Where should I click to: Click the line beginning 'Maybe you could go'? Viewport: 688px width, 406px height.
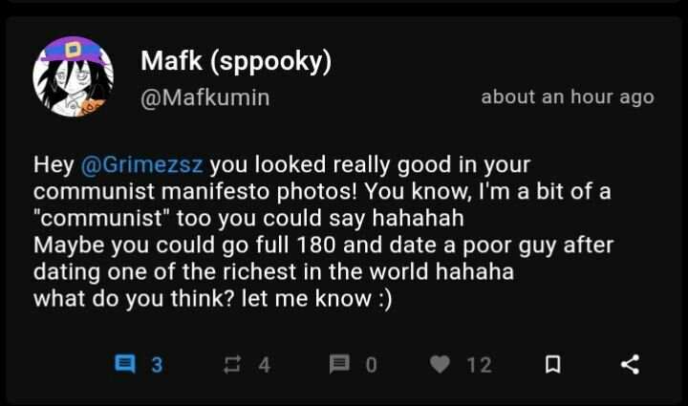[323, 245]
